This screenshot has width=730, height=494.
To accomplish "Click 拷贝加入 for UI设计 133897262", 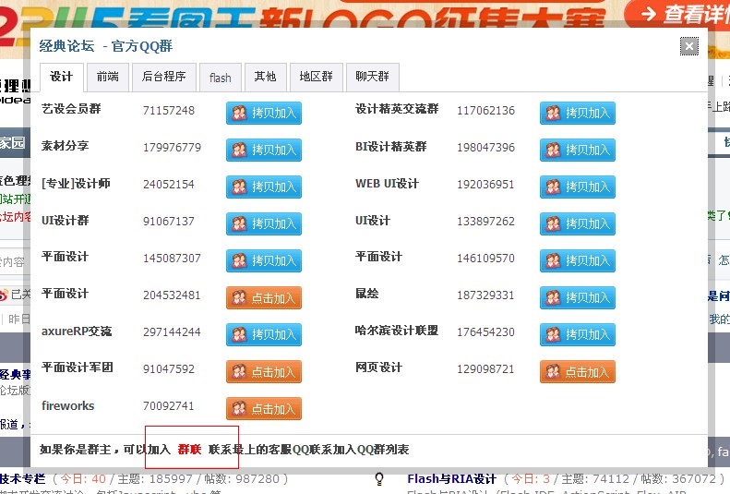I will [578, 223].
